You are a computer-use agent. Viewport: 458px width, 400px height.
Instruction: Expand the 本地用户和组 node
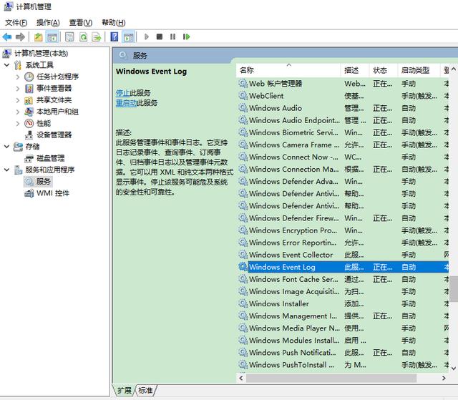[x=18, y=112]
